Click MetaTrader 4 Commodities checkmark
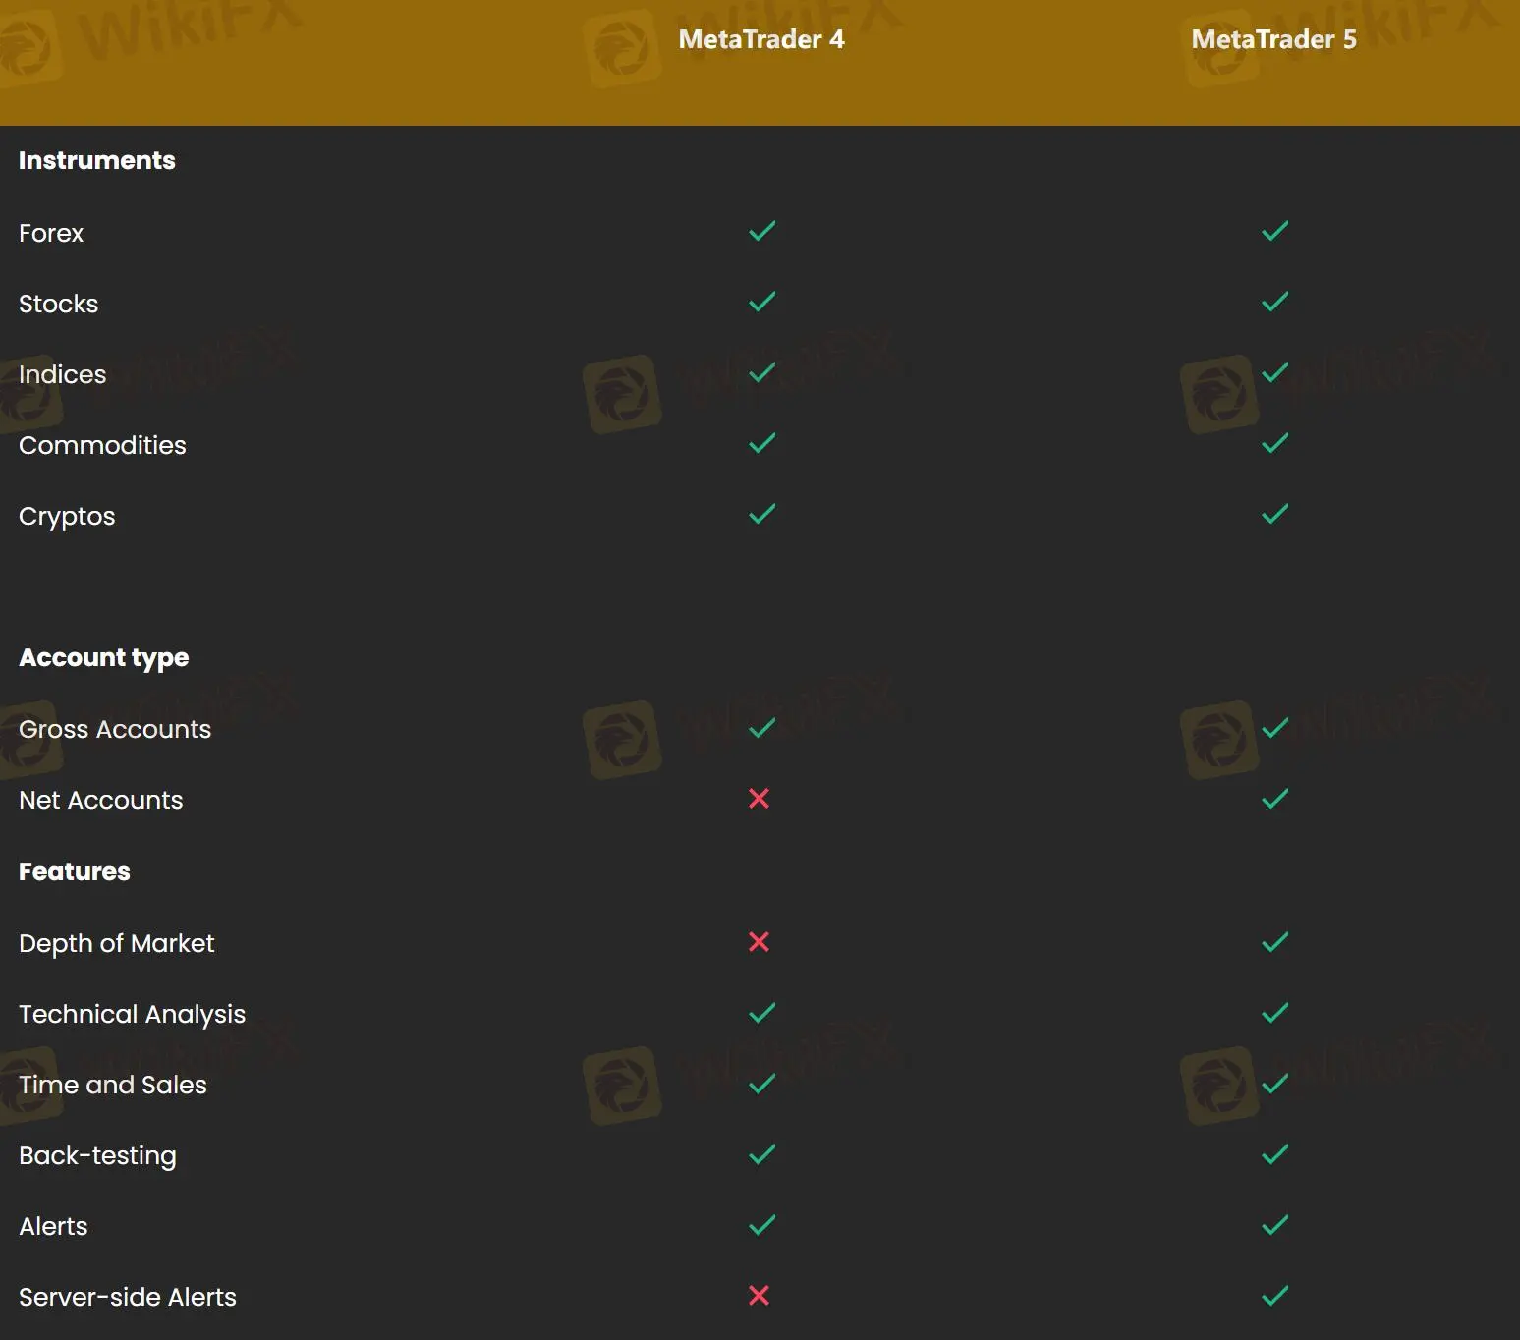The width and height of the screenshot is (1520, 1340). click(x=761, y=444)
